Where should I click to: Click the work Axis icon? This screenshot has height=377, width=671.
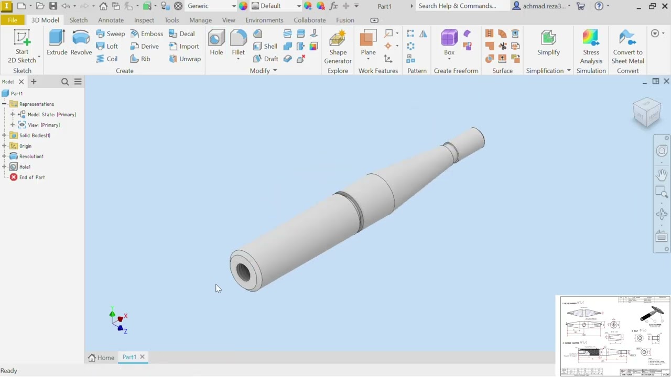click(x=388, y=34)
